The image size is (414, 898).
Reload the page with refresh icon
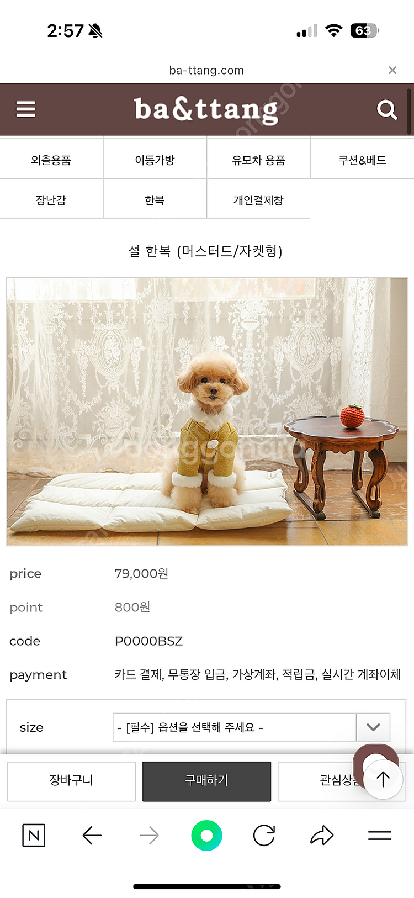264,836
